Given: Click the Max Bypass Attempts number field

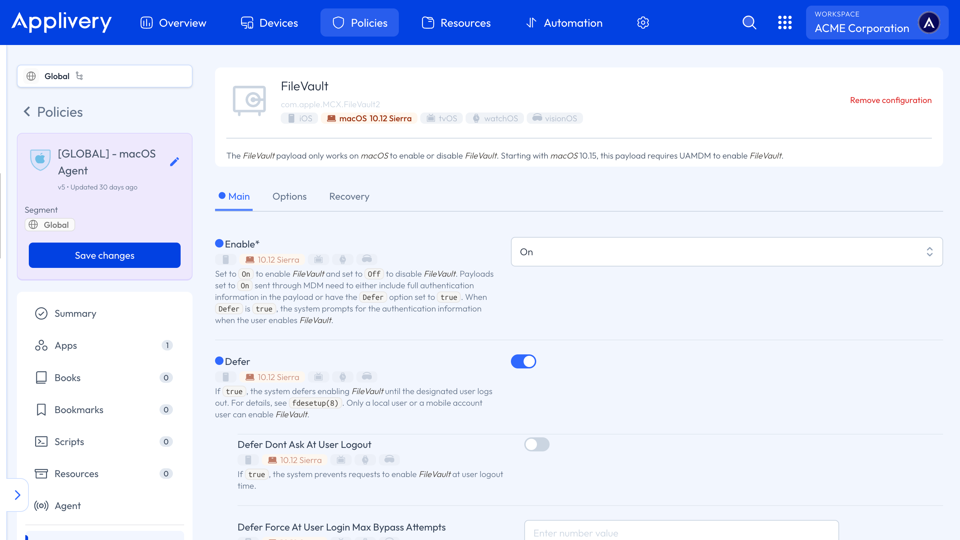Looking at the screenshot, I should click(681, 533).
